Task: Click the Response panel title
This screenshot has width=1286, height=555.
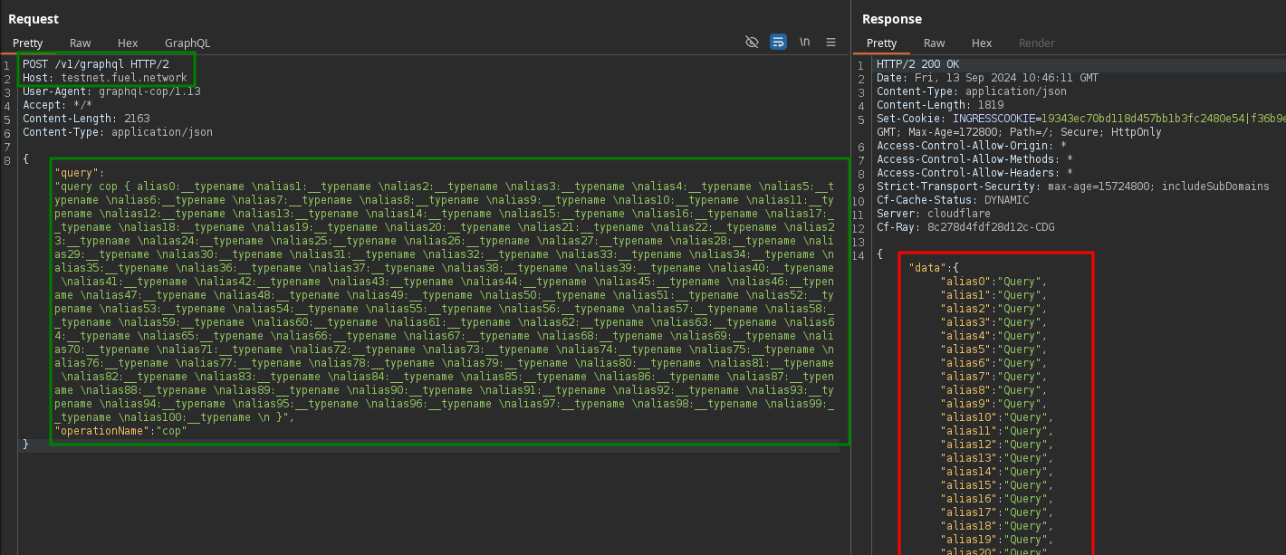Action: coord(891,19)
